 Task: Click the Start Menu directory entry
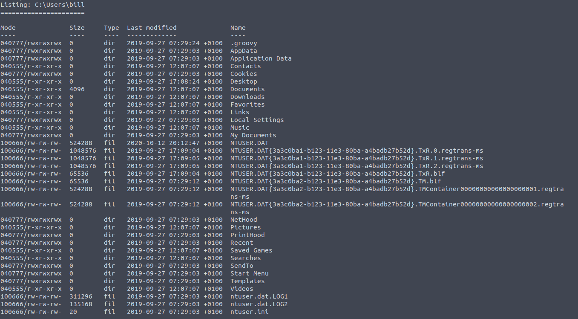250,273
